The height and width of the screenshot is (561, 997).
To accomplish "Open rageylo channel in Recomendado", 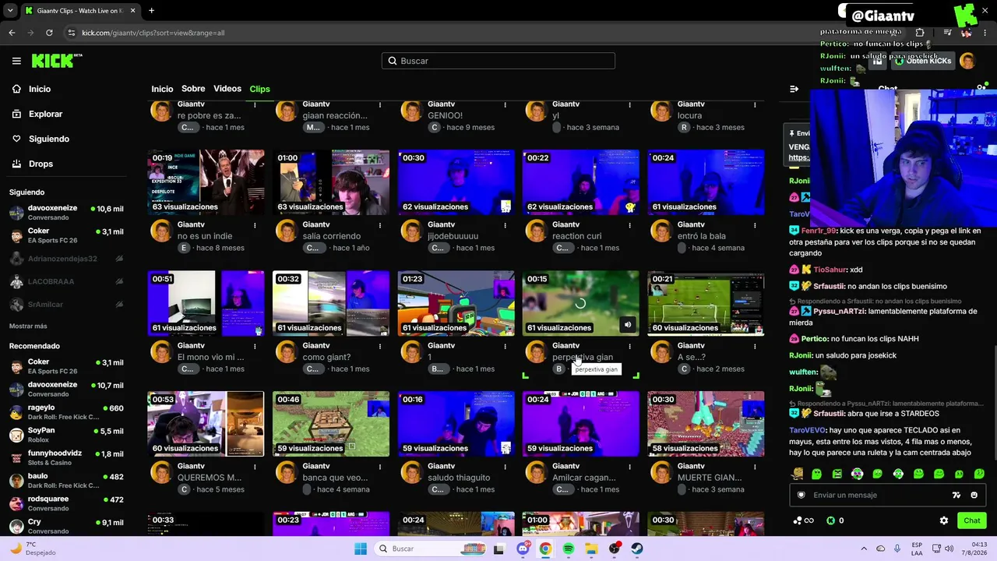I will pyautogui.click(x=66, y=411).
